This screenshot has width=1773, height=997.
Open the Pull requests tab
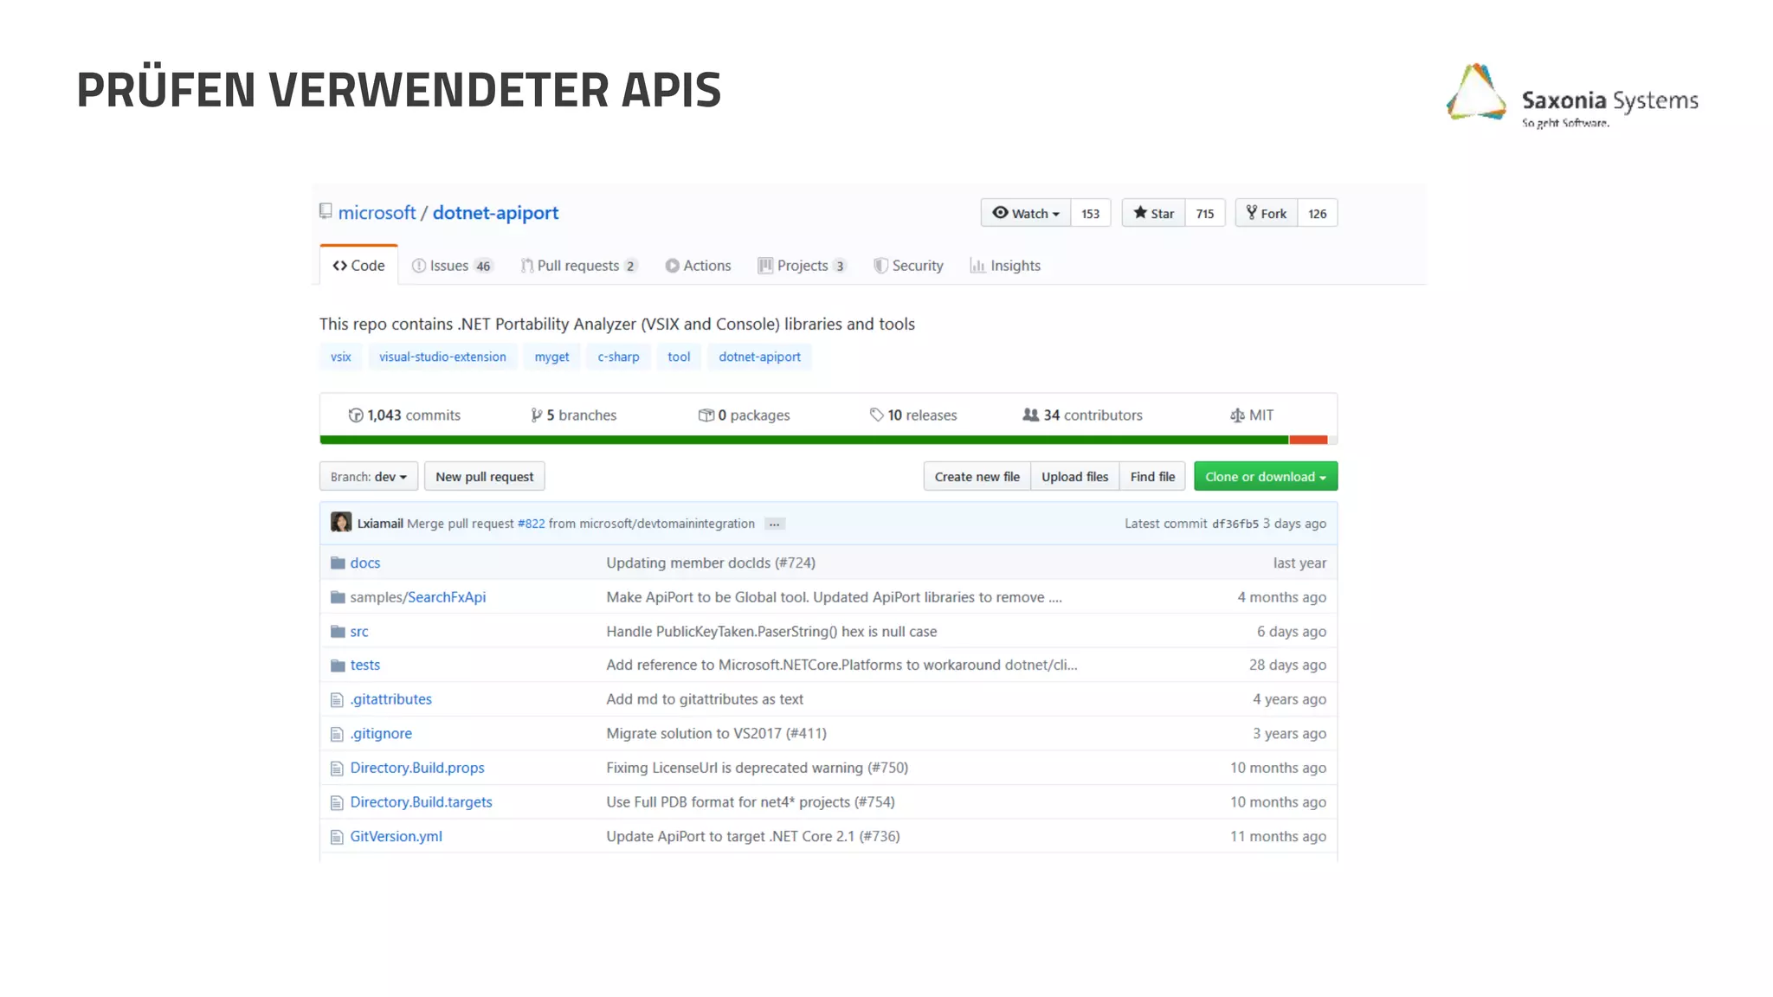pos(578,266)
